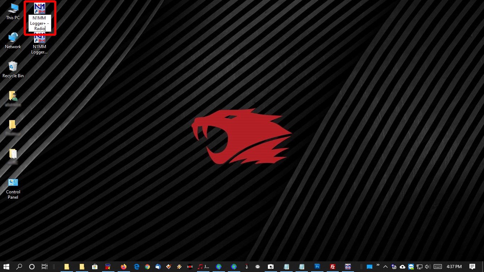Screen dimensions: 484x272
Task: Select the N1MM Logger... shortcut below the renamed one
Action: 39,43
